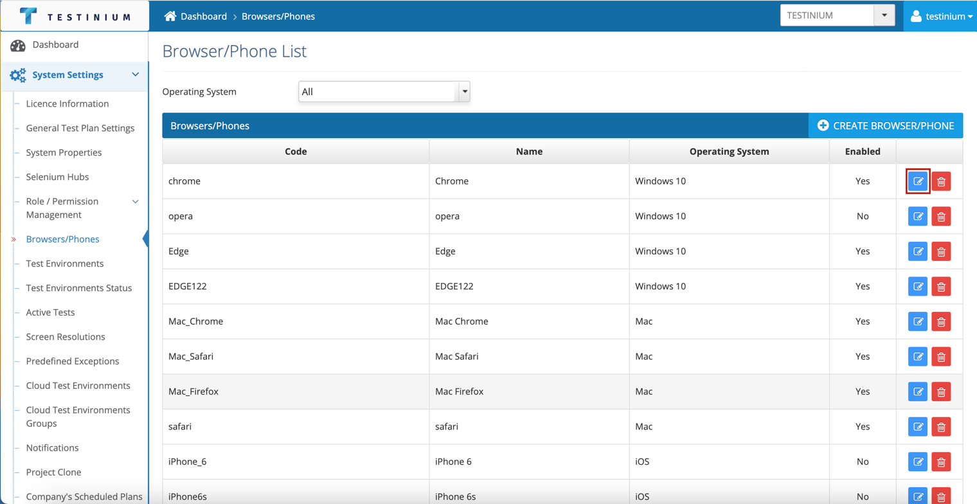Open System Properties page
Screen dimensions: 977x504
pyautogui.click(x=64, y=152)
